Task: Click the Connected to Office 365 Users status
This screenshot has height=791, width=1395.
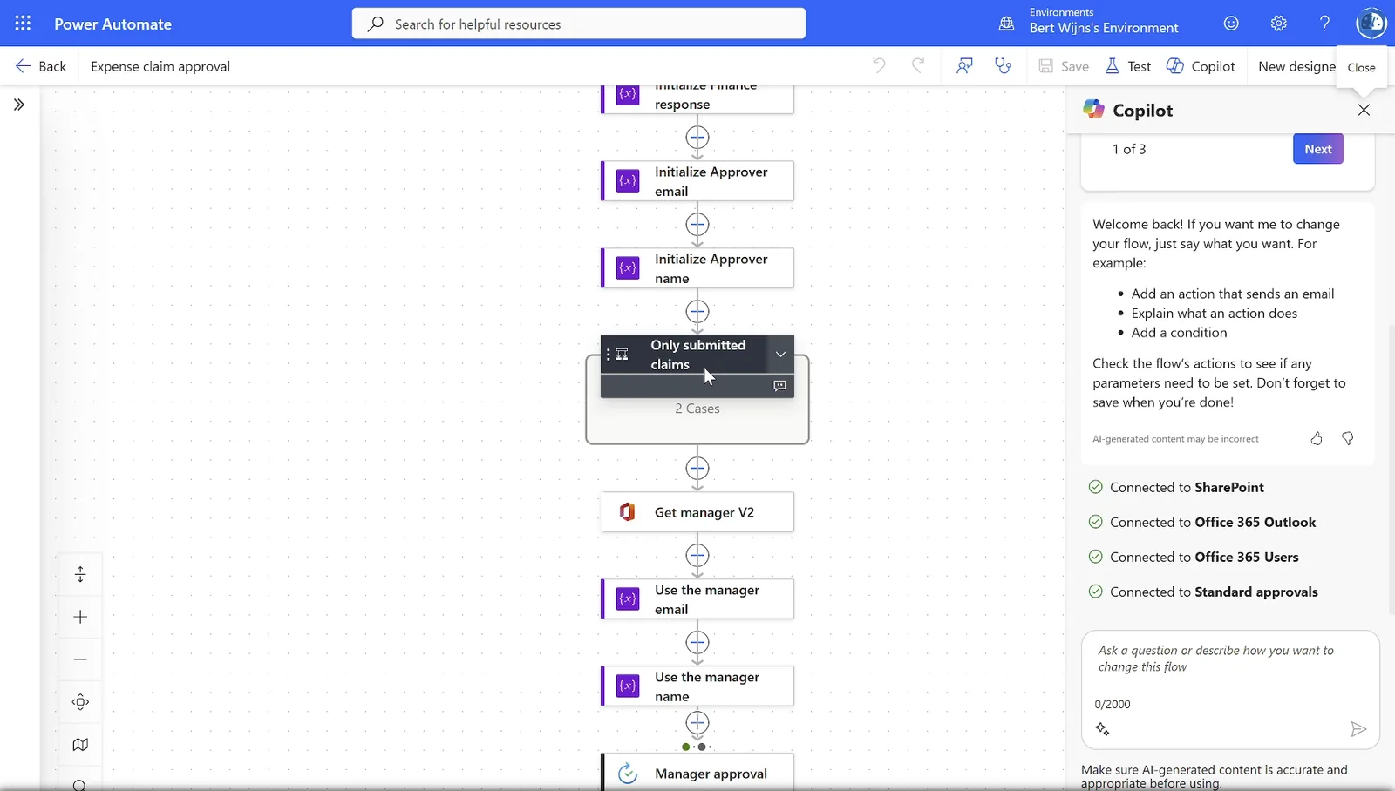Action: (1194, 558)
